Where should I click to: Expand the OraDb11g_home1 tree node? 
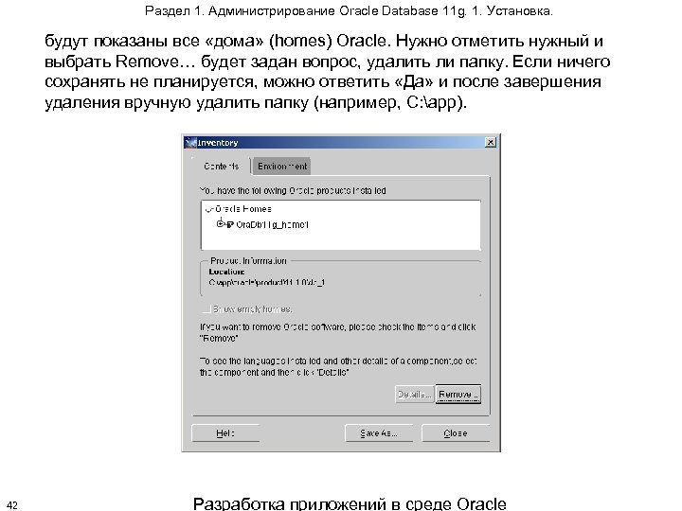(220, 224)
